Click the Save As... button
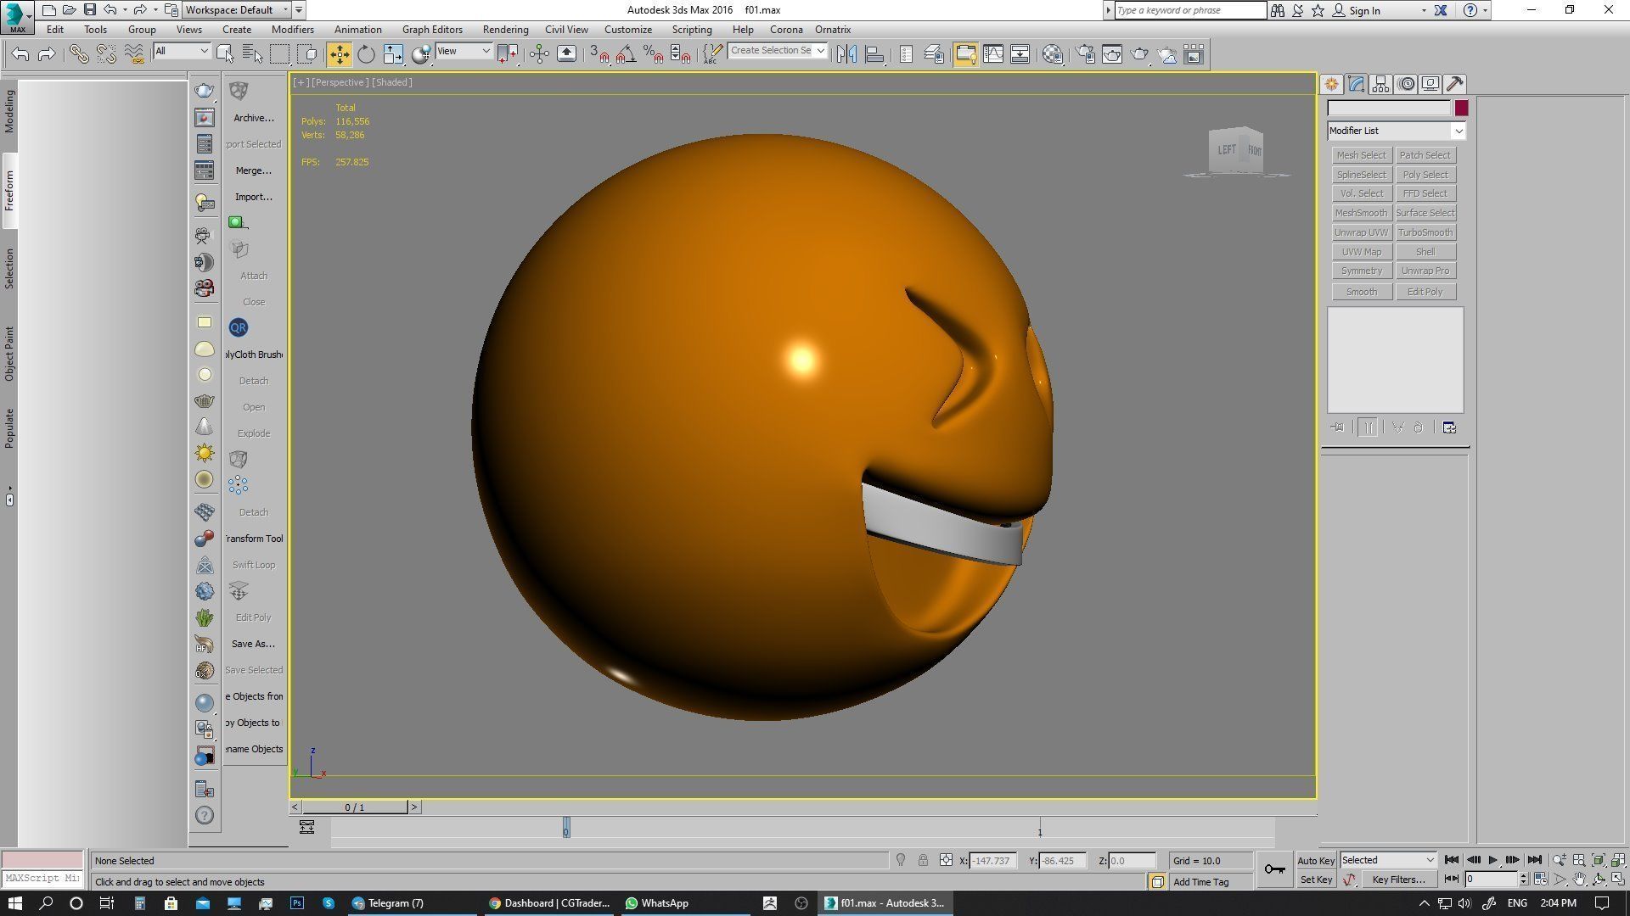This screenshot has height=916, width=1630. coord(254,644)
